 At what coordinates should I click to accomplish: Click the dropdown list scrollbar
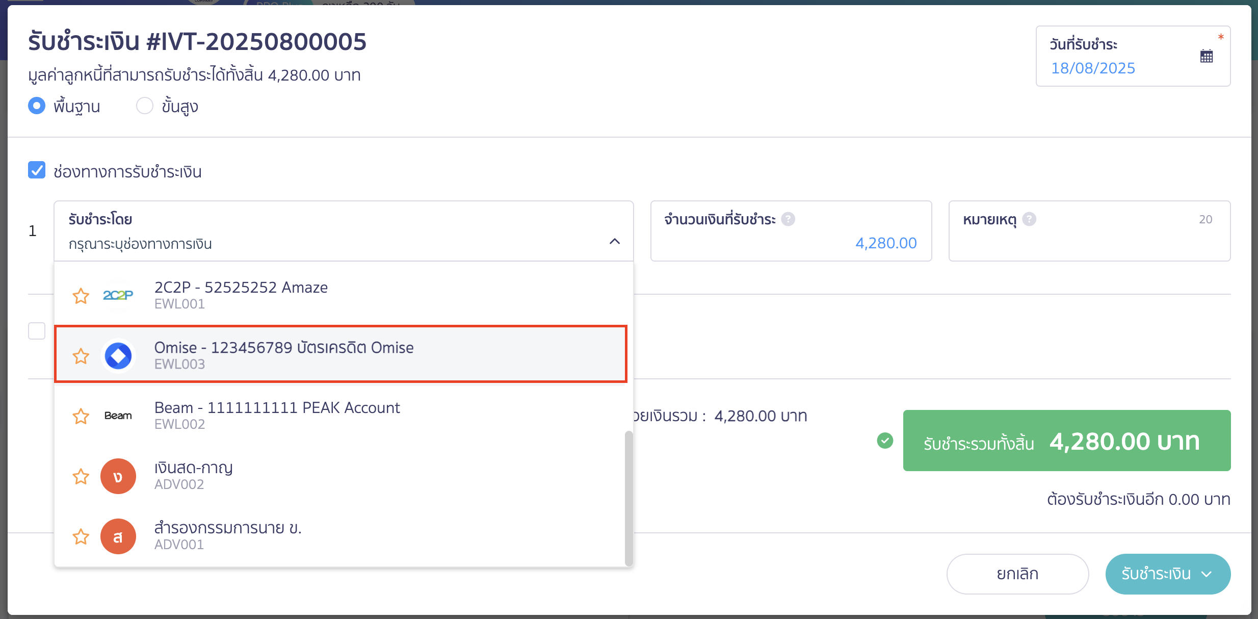[x=629, y=498]
